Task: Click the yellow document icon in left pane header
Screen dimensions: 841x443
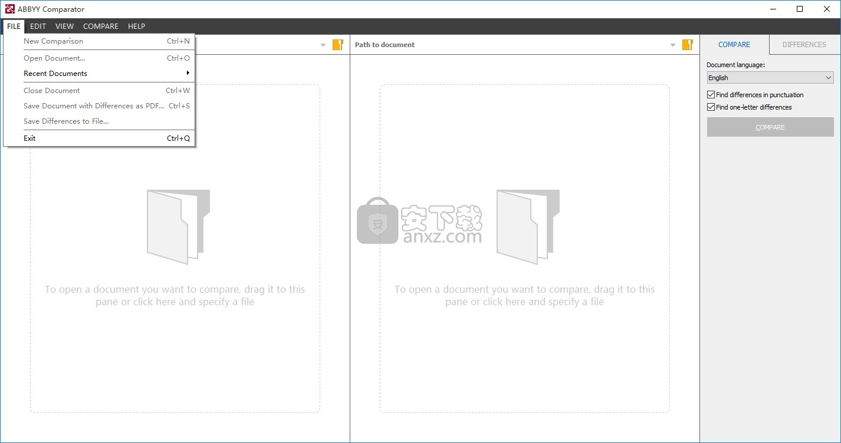Action: (337, 45)
